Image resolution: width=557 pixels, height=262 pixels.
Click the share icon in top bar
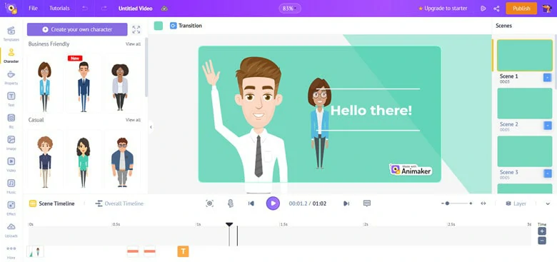click(x=496, y=9)
